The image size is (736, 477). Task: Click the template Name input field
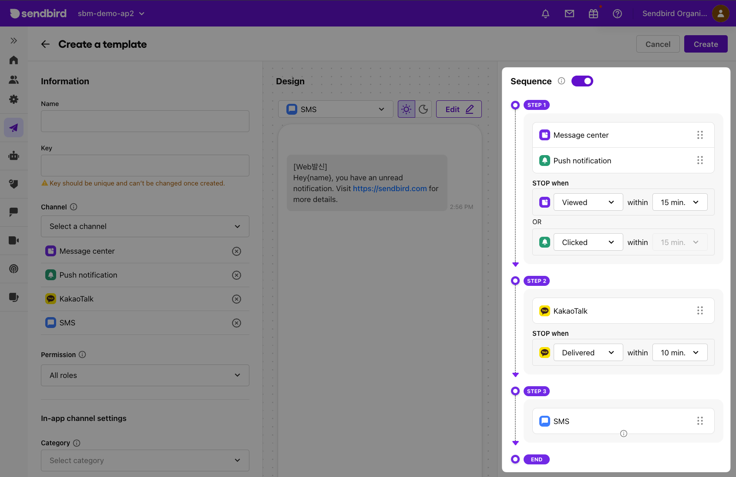pos(145,121)
